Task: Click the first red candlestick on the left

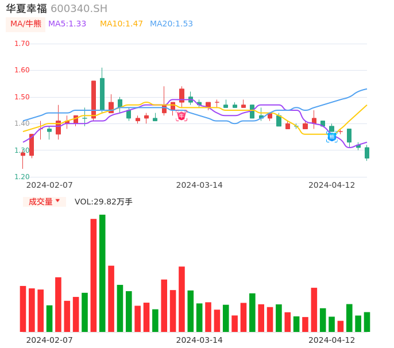Action: pos(23,154)
